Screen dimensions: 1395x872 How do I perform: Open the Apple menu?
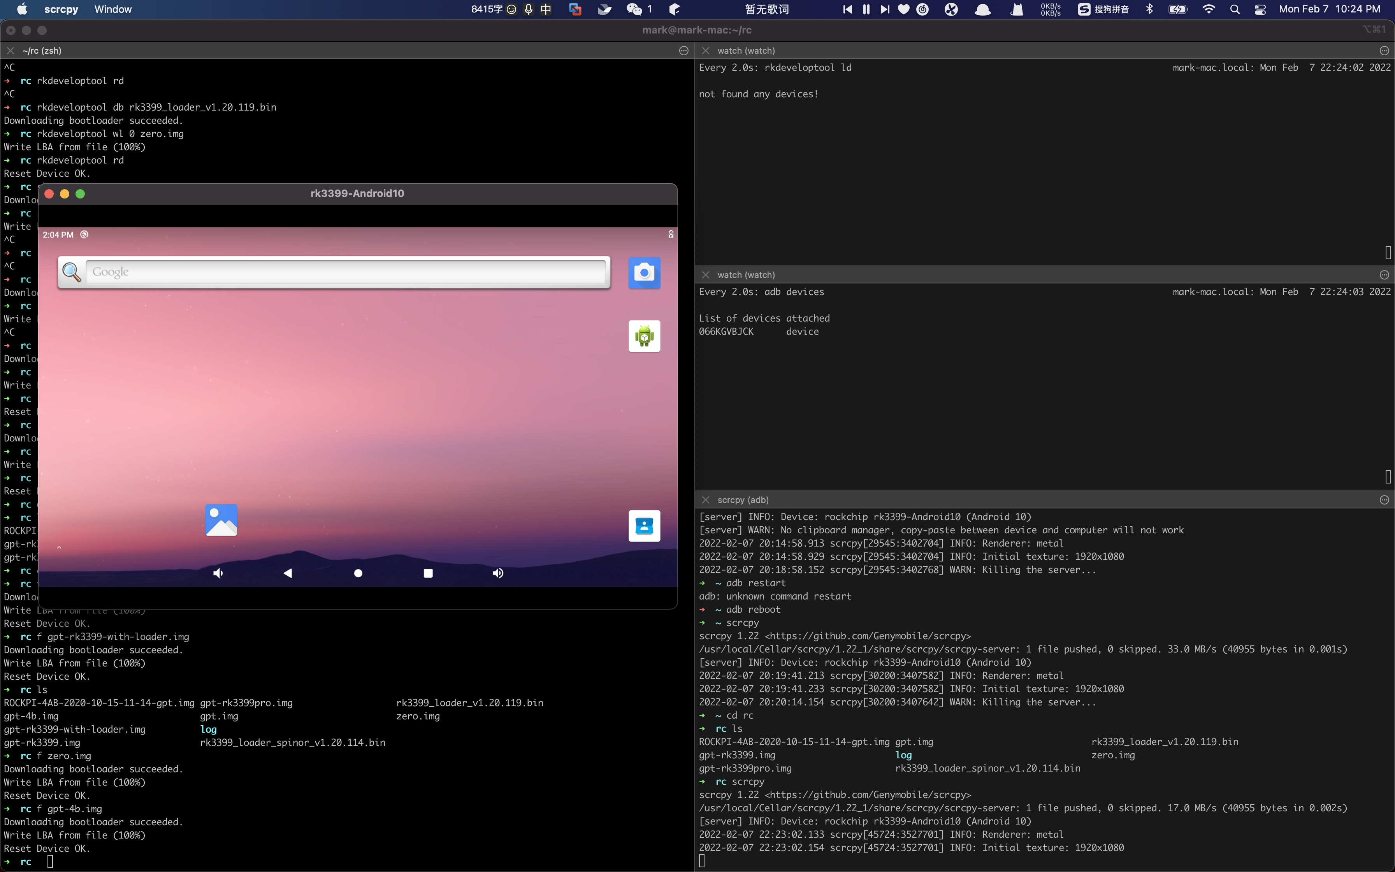(22, 9)
